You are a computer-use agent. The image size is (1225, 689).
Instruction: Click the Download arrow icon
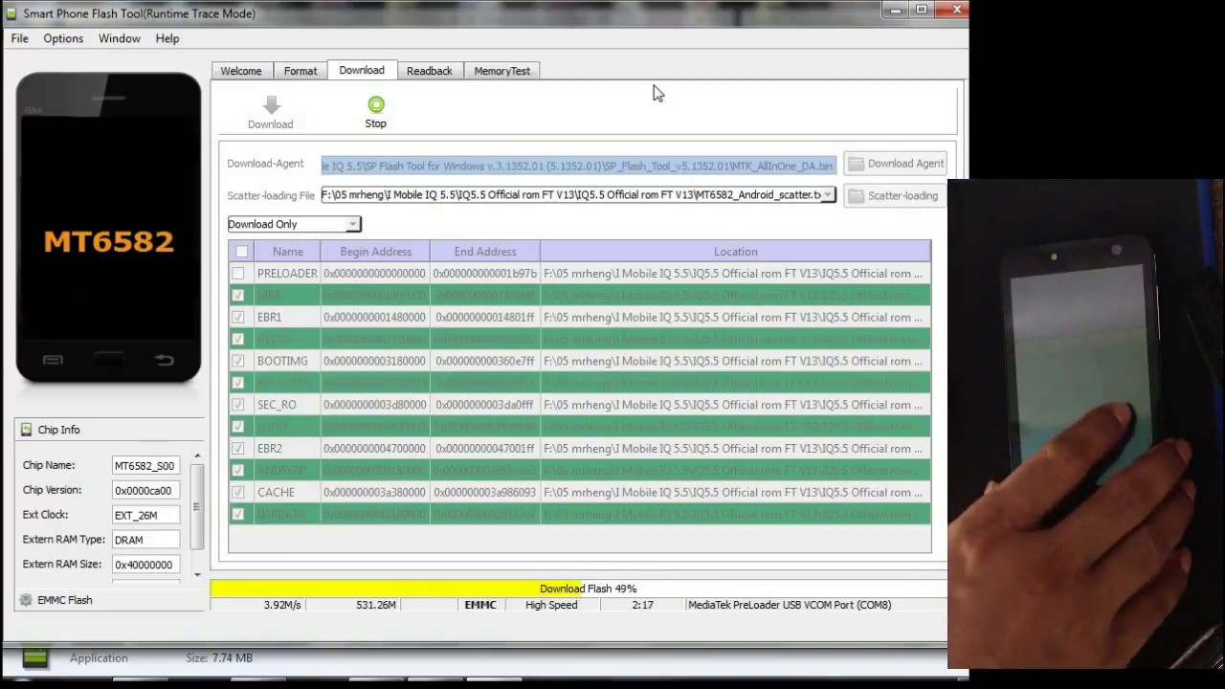tap(272, 105)
